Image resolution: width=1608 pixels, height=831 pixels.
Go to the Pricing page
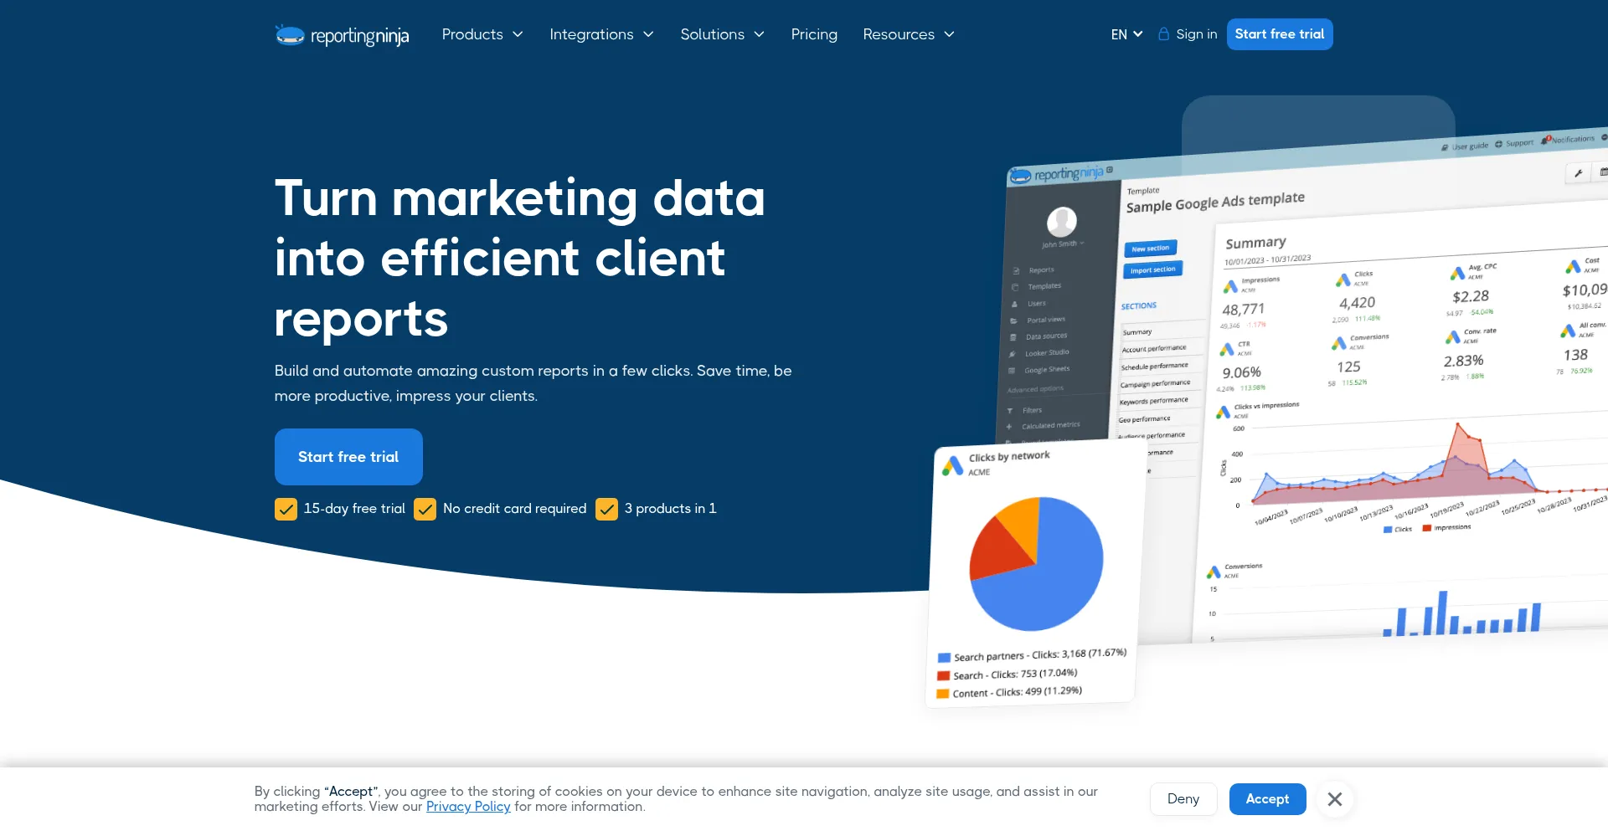(x=813, y=34)
